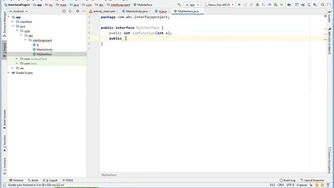Open the Terminal tool window
Screen dimensions: 334x188
click(x=16, y=180)
